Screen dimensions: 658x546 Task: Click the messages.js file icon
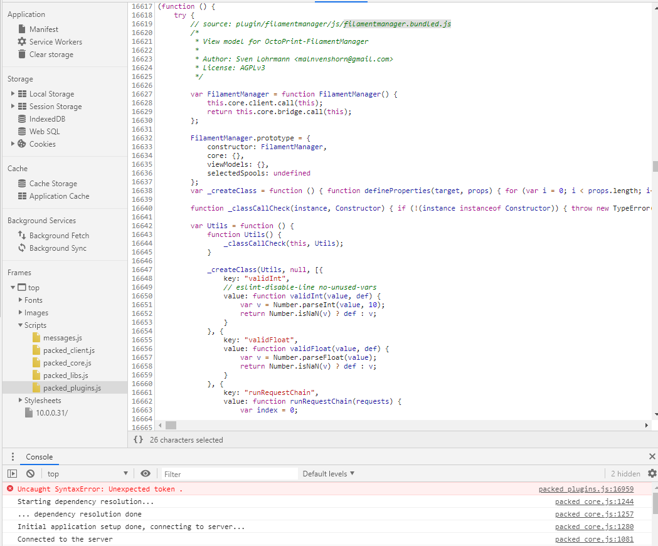36,338
